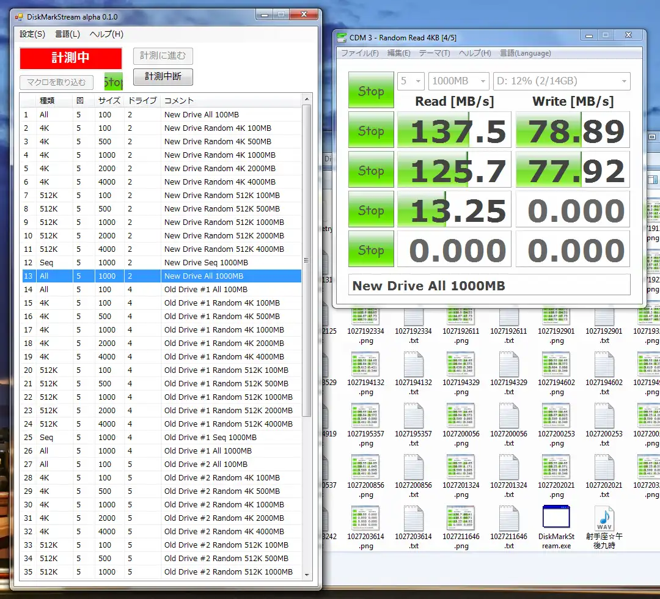Click the マクロを取り込む button
Image resolution: width=660 pixels, height=599 pixels.
click(56, 82)
